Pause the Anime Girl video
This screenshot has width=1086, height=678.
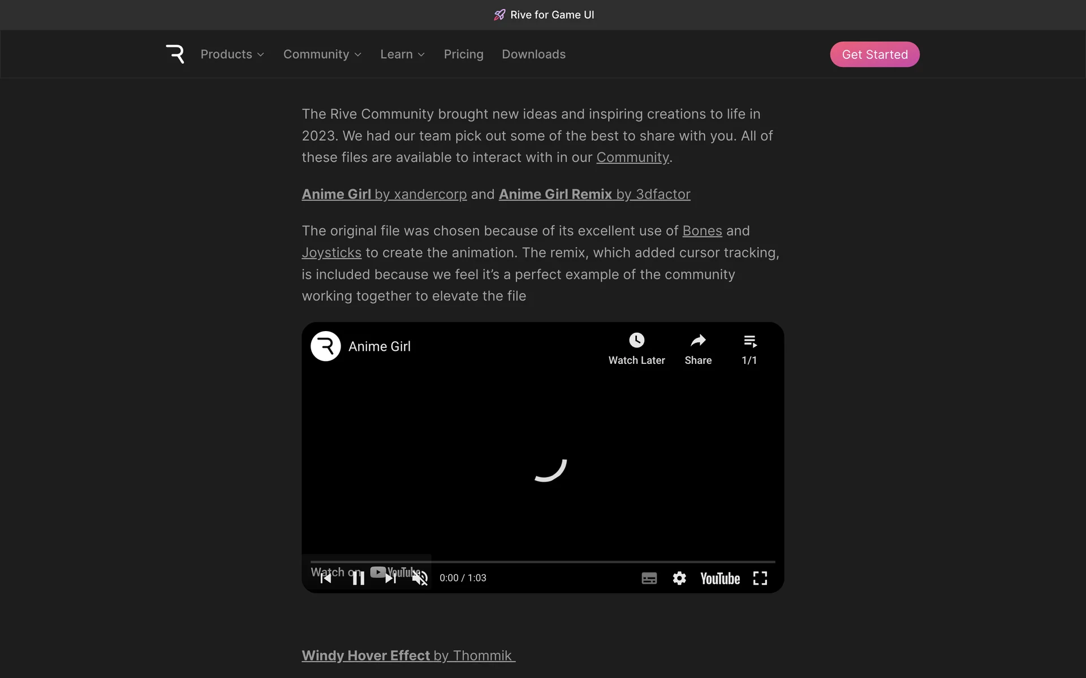click(358, 578)
